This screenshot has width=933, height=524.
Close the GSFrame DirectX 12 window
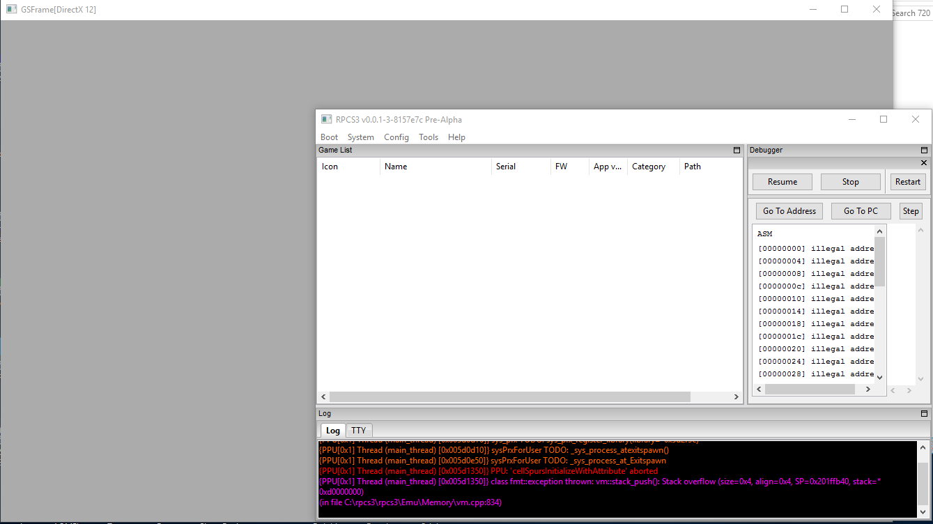(877, 9)
